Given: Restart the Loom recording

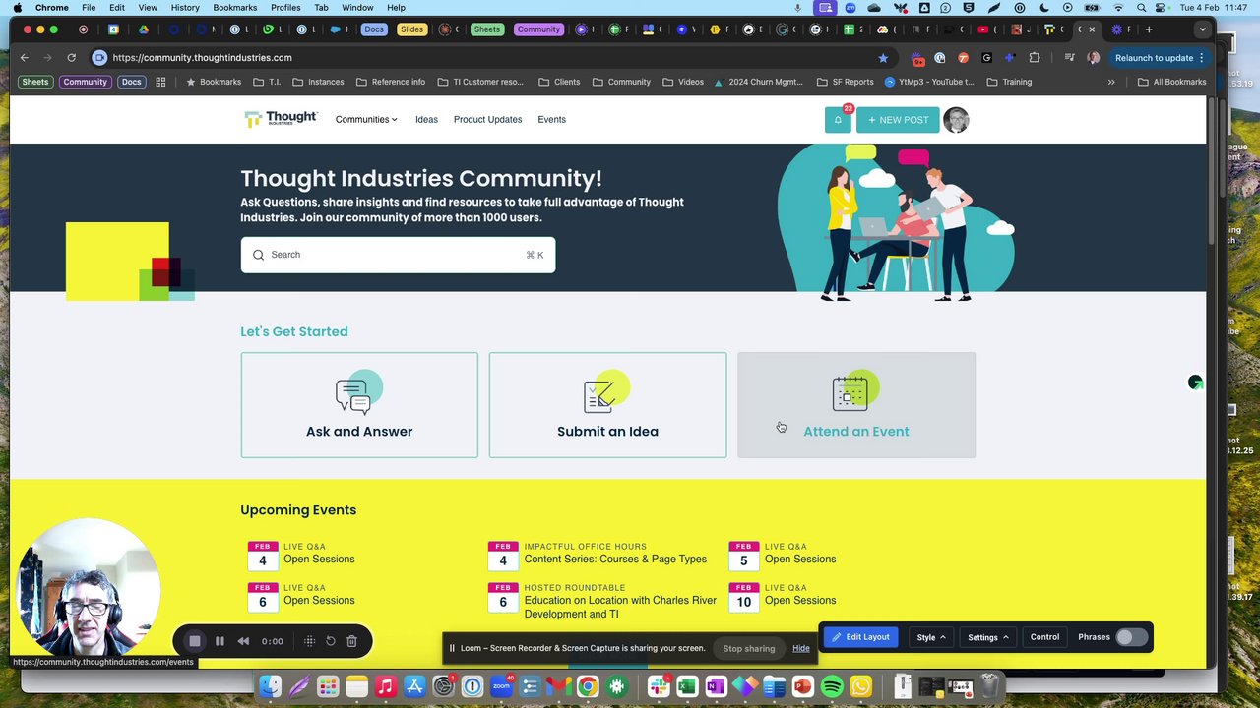Looking at the screenshot, I should (331, 641).
